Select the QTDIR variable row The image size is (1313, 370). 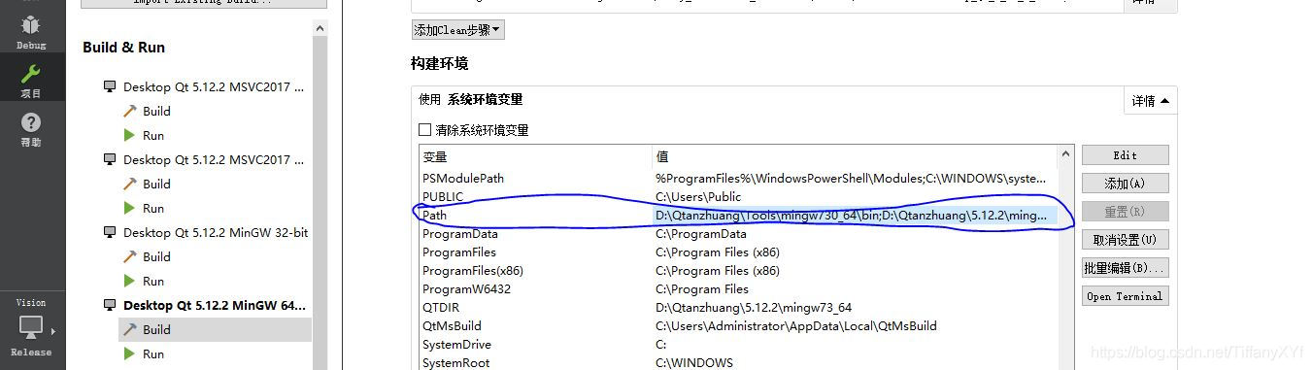[x=737, y=308]
